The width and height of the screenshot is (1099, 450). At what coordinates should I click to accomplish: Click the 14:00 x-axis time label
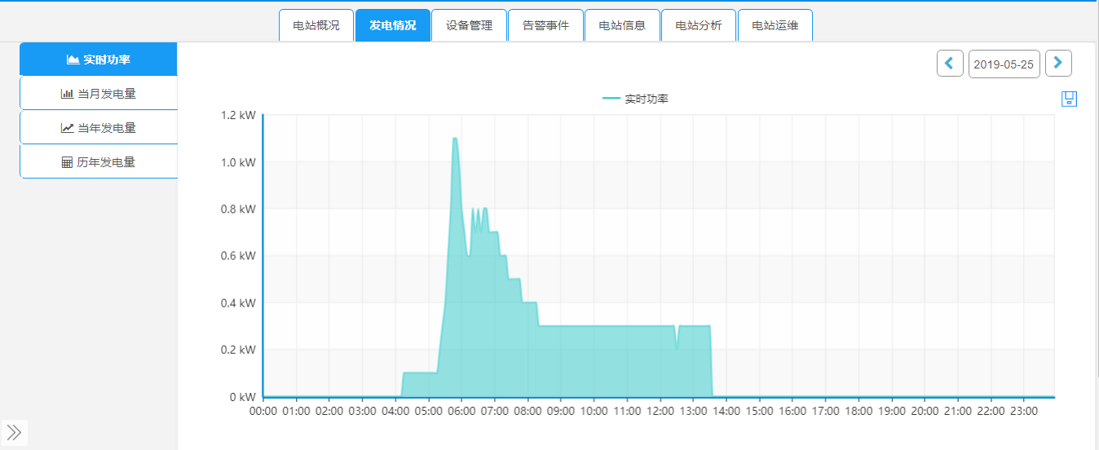[x=726, y=412]
